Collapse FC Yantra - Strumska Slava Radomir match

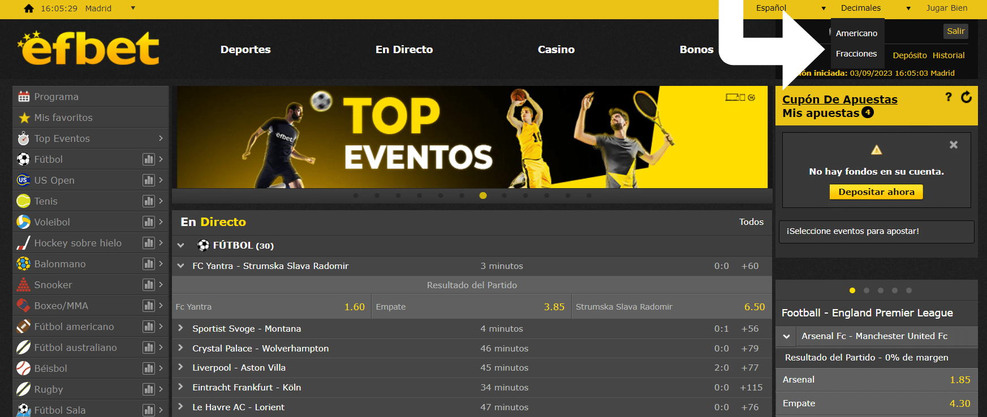181,266
